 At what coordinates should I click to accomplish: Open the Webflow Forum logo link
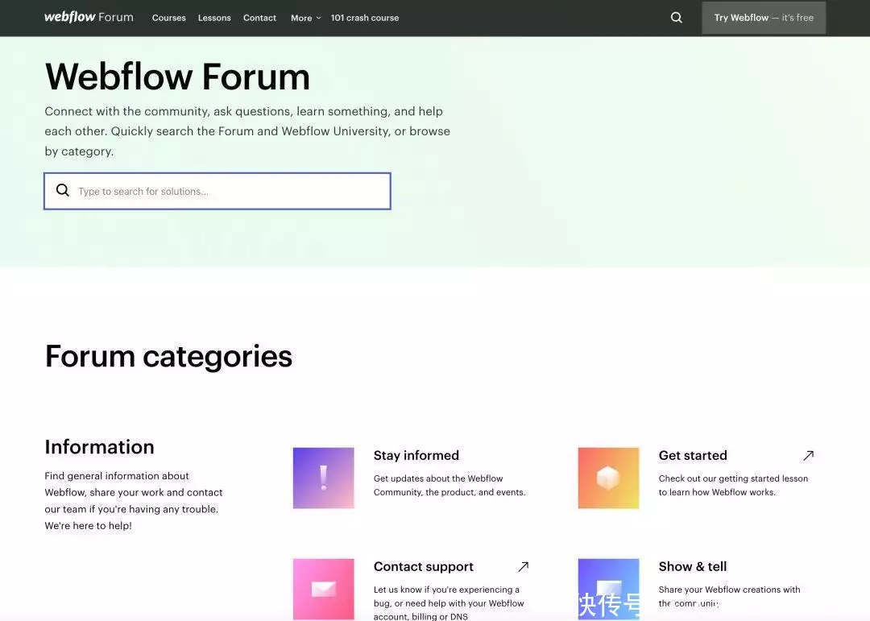click(x=89, y=17)
